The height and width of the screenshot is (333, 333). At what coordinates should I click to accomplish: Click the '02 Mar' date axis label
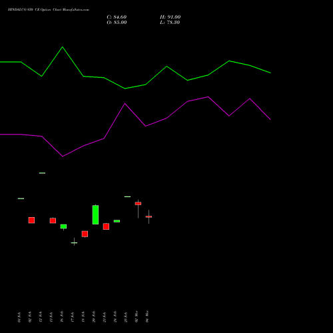pyautogui.click(x=137, y=316)
